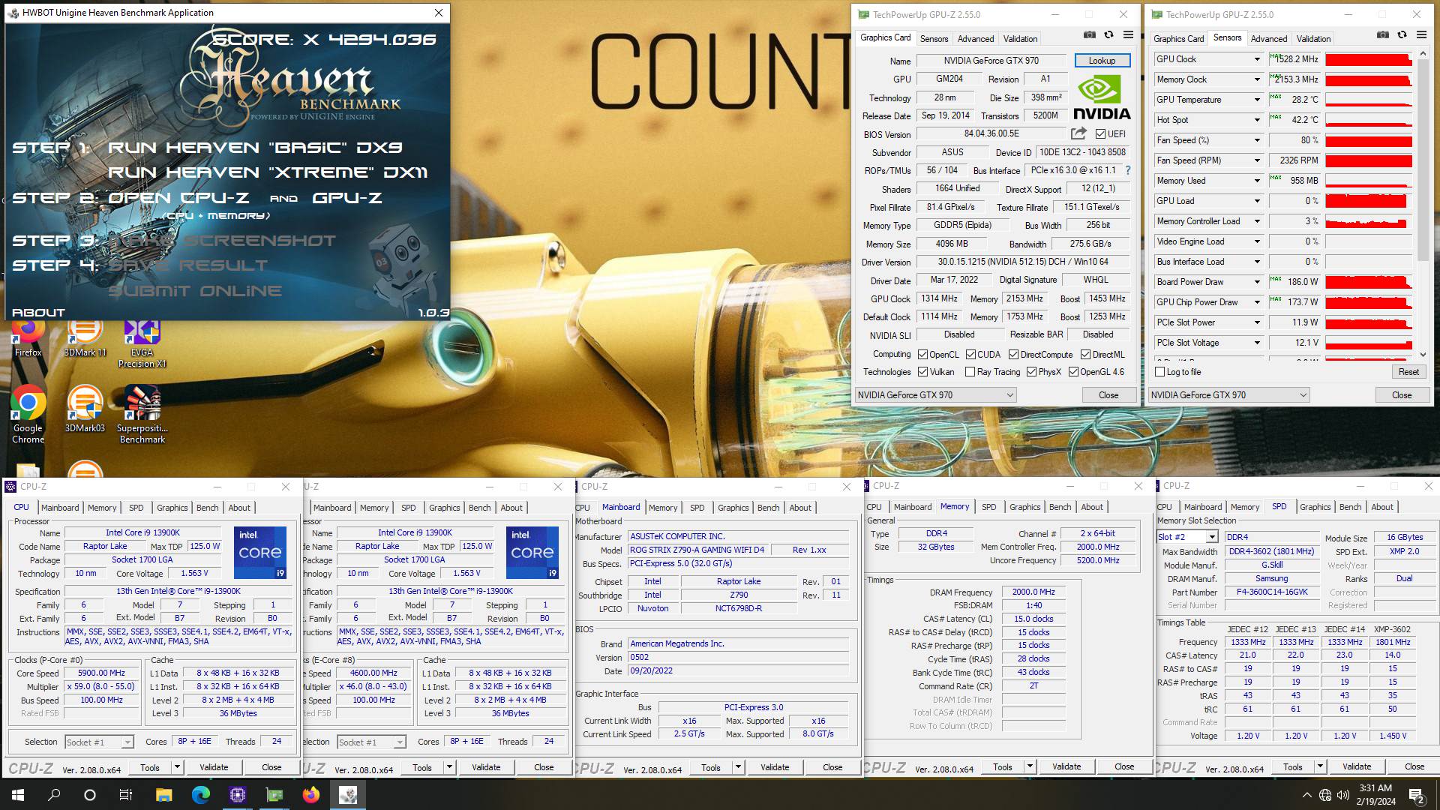Click the GPU-Z taskbar icon
Viewport: 1440px width, 810px height.
pos(274,795)
